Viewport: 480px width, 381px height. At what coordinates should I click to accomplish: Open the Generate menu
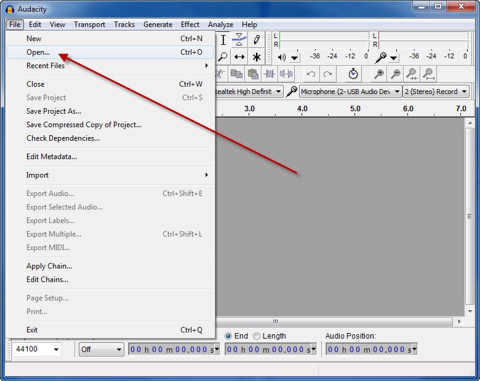coord(158,25)
